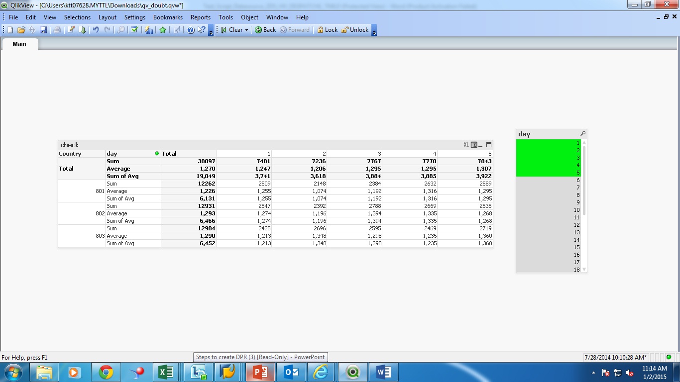680x382 pixels.
Task: Open the File menu
Action: (13, 17)
